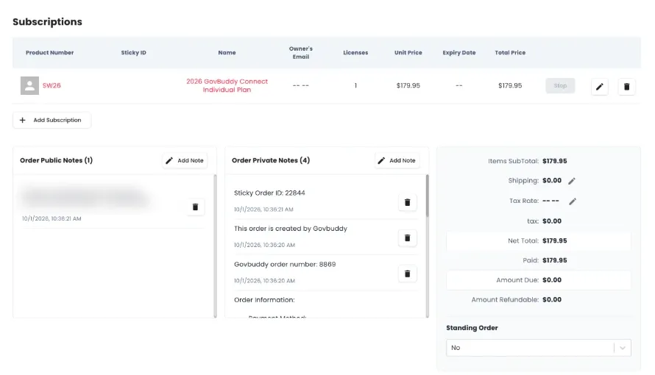Add a note to Order Public Notes
The width and height of the screenshot is (655, 375).
185,160
